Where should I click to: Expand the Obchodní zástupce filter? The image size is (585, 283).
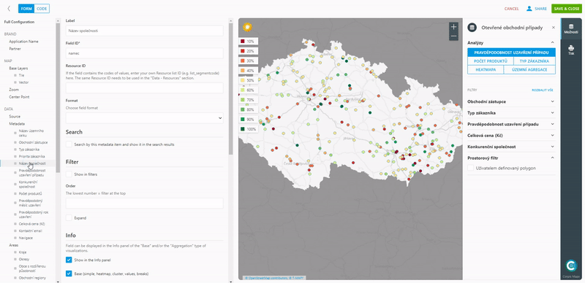click(511, 101)
